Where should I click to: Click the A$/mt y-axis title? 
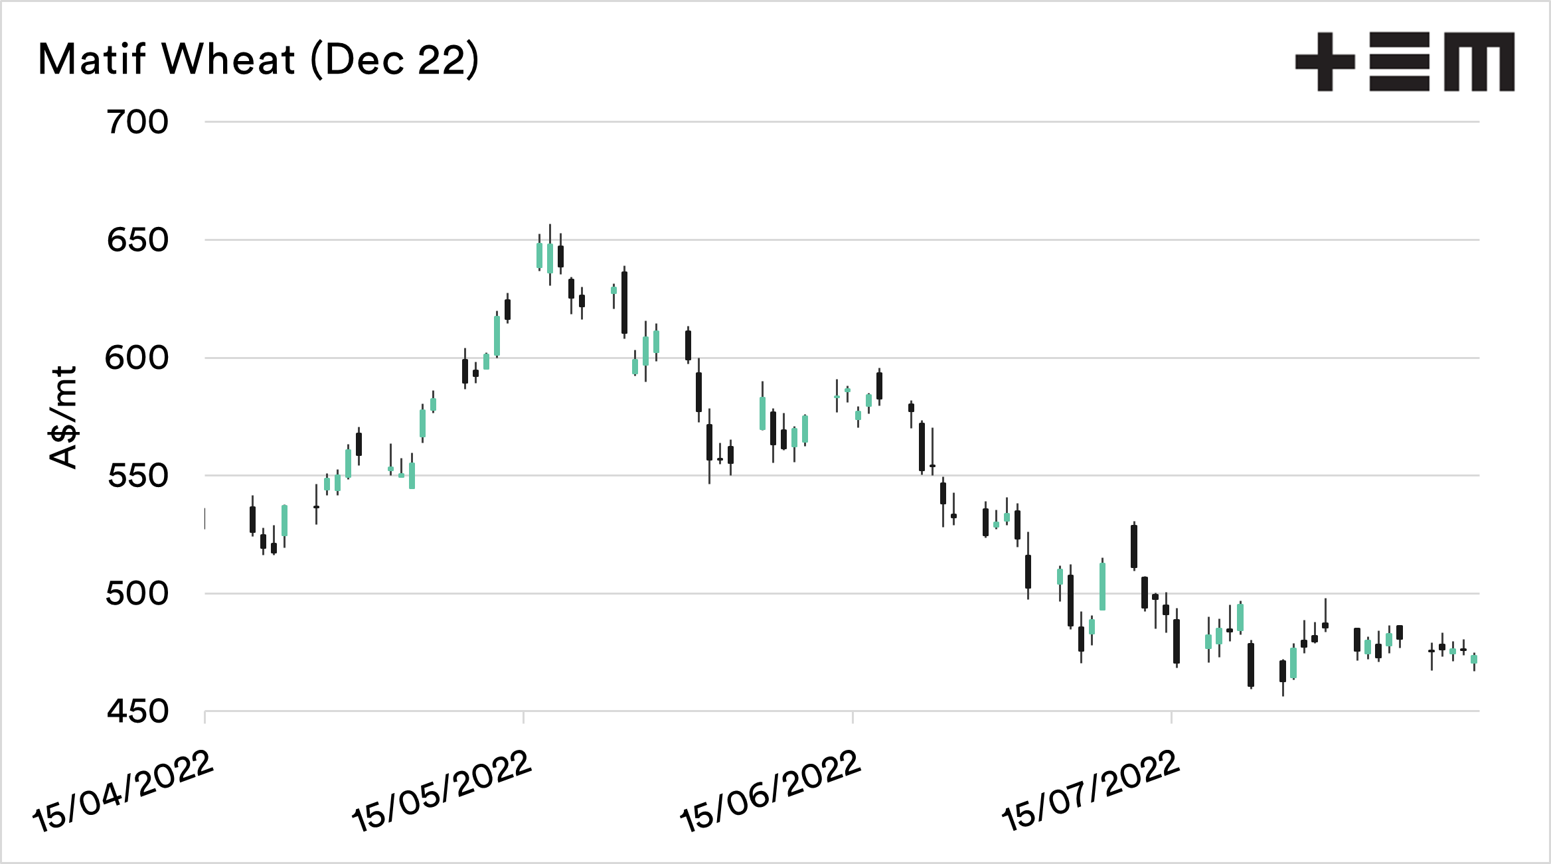pyautogui.click(x=64, y=418)
